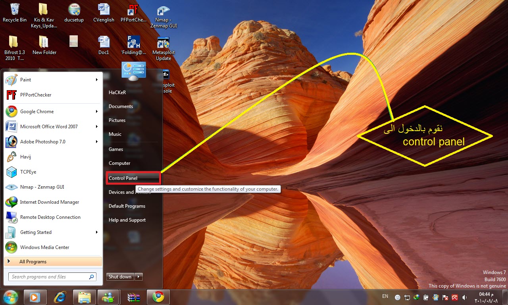Expand Google Chrome jump list arrow
508x305 pixels.
[96, 112]
